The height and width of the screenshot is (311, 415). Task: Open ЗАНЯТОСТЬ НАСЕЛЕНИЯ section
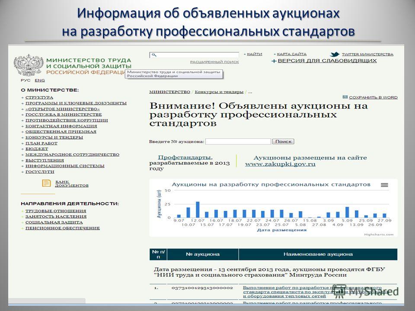(56, 216)
